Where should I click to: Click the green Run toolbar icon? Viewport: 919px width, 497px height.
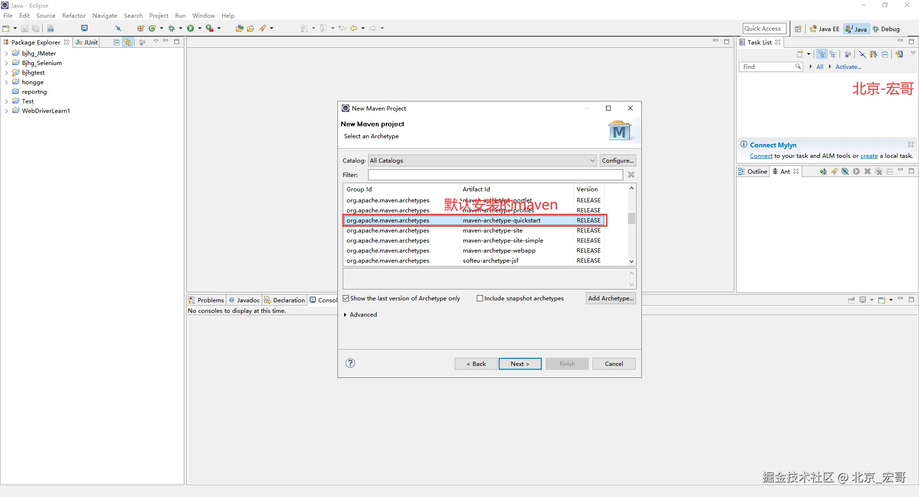point(191,28)
